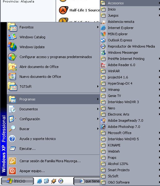Click the Outlook Express icon
The width and height of the screenshot is (160, 186).
(x=103, y=40)
